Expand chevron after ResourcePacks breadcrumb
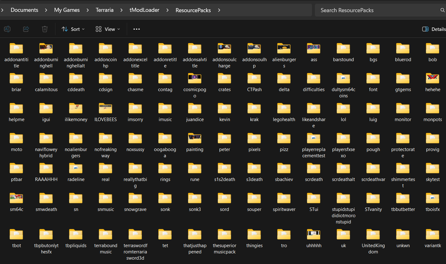The image size is (446, 264). click(219, 10)
